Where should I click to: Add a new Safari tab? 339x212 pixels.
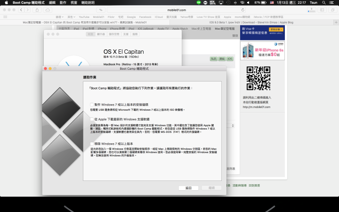336,22
